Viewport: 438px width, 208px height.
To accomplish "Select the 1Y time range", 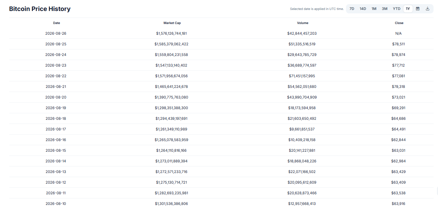I will coord(408,9).
